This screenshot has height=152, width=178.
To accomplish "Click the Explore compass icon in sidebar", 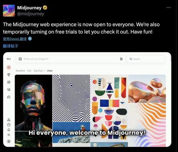I will pyautogui.click(x=9, y=67).
